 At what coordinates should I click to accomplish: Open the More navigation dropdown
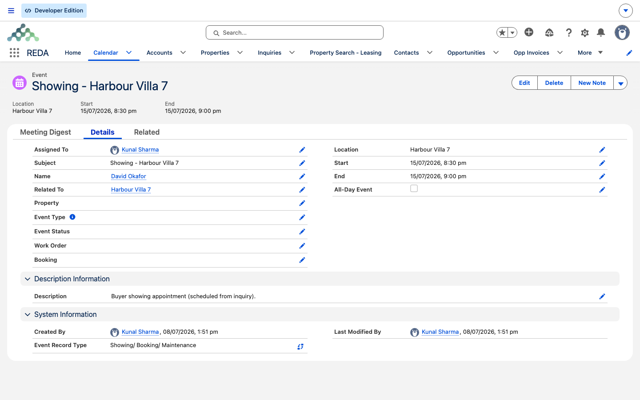click(x=590, y=52)
